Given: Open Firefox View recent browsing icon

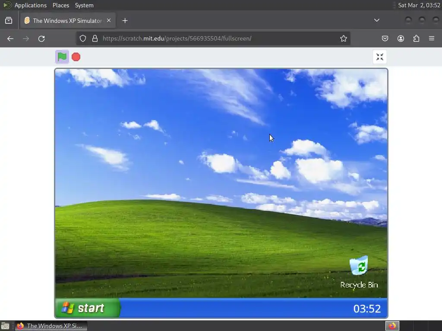Looking at the screenshot, I should 9,21.
